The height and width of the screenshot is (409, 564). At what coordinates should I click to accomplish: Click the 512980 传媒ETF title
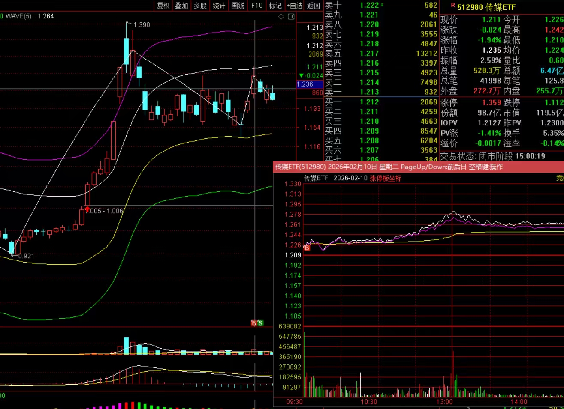pos(486,7)
